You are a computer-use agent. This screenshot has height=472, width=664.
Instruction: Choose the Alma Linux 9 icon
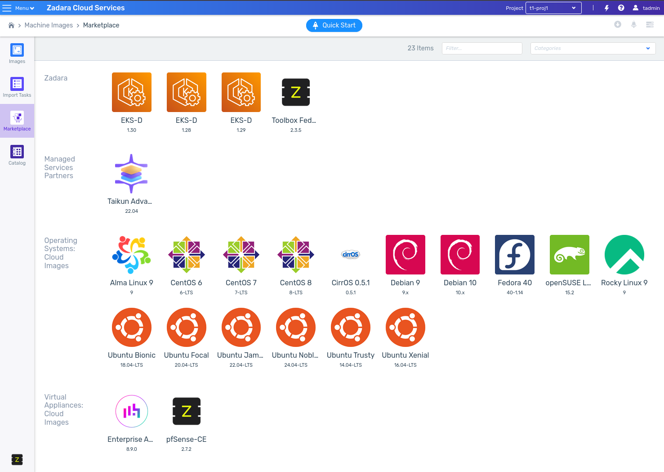coord(131,255)
